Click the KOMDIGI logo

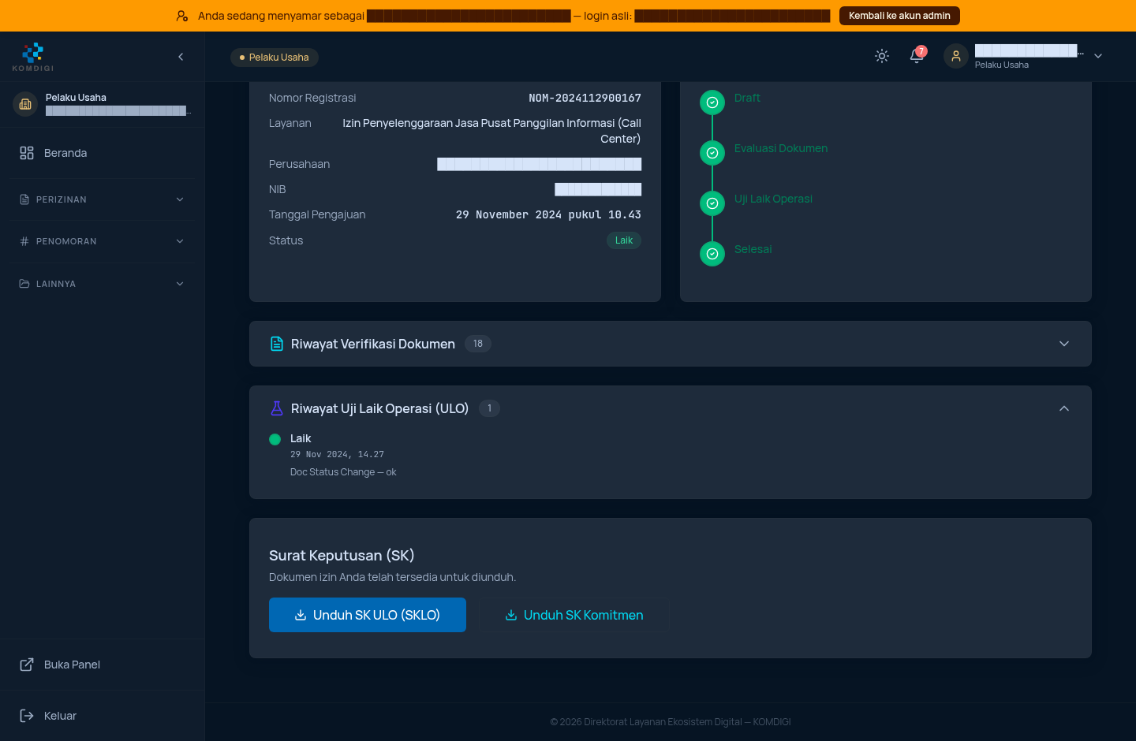(x=33, y=57)
